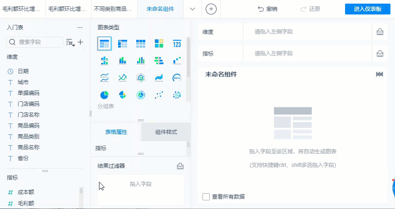Open the field sort/filter dropdown icon

pyautogui.click(x=70, y=43)
